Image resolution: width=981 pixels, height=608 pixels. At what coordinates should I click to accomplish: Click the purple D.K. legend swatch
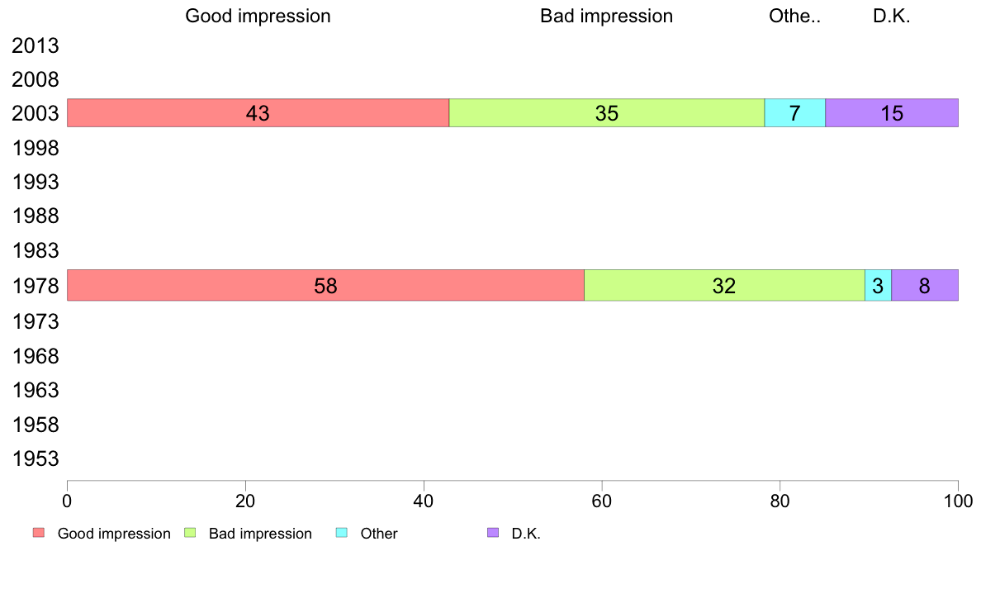pos(493,534)
